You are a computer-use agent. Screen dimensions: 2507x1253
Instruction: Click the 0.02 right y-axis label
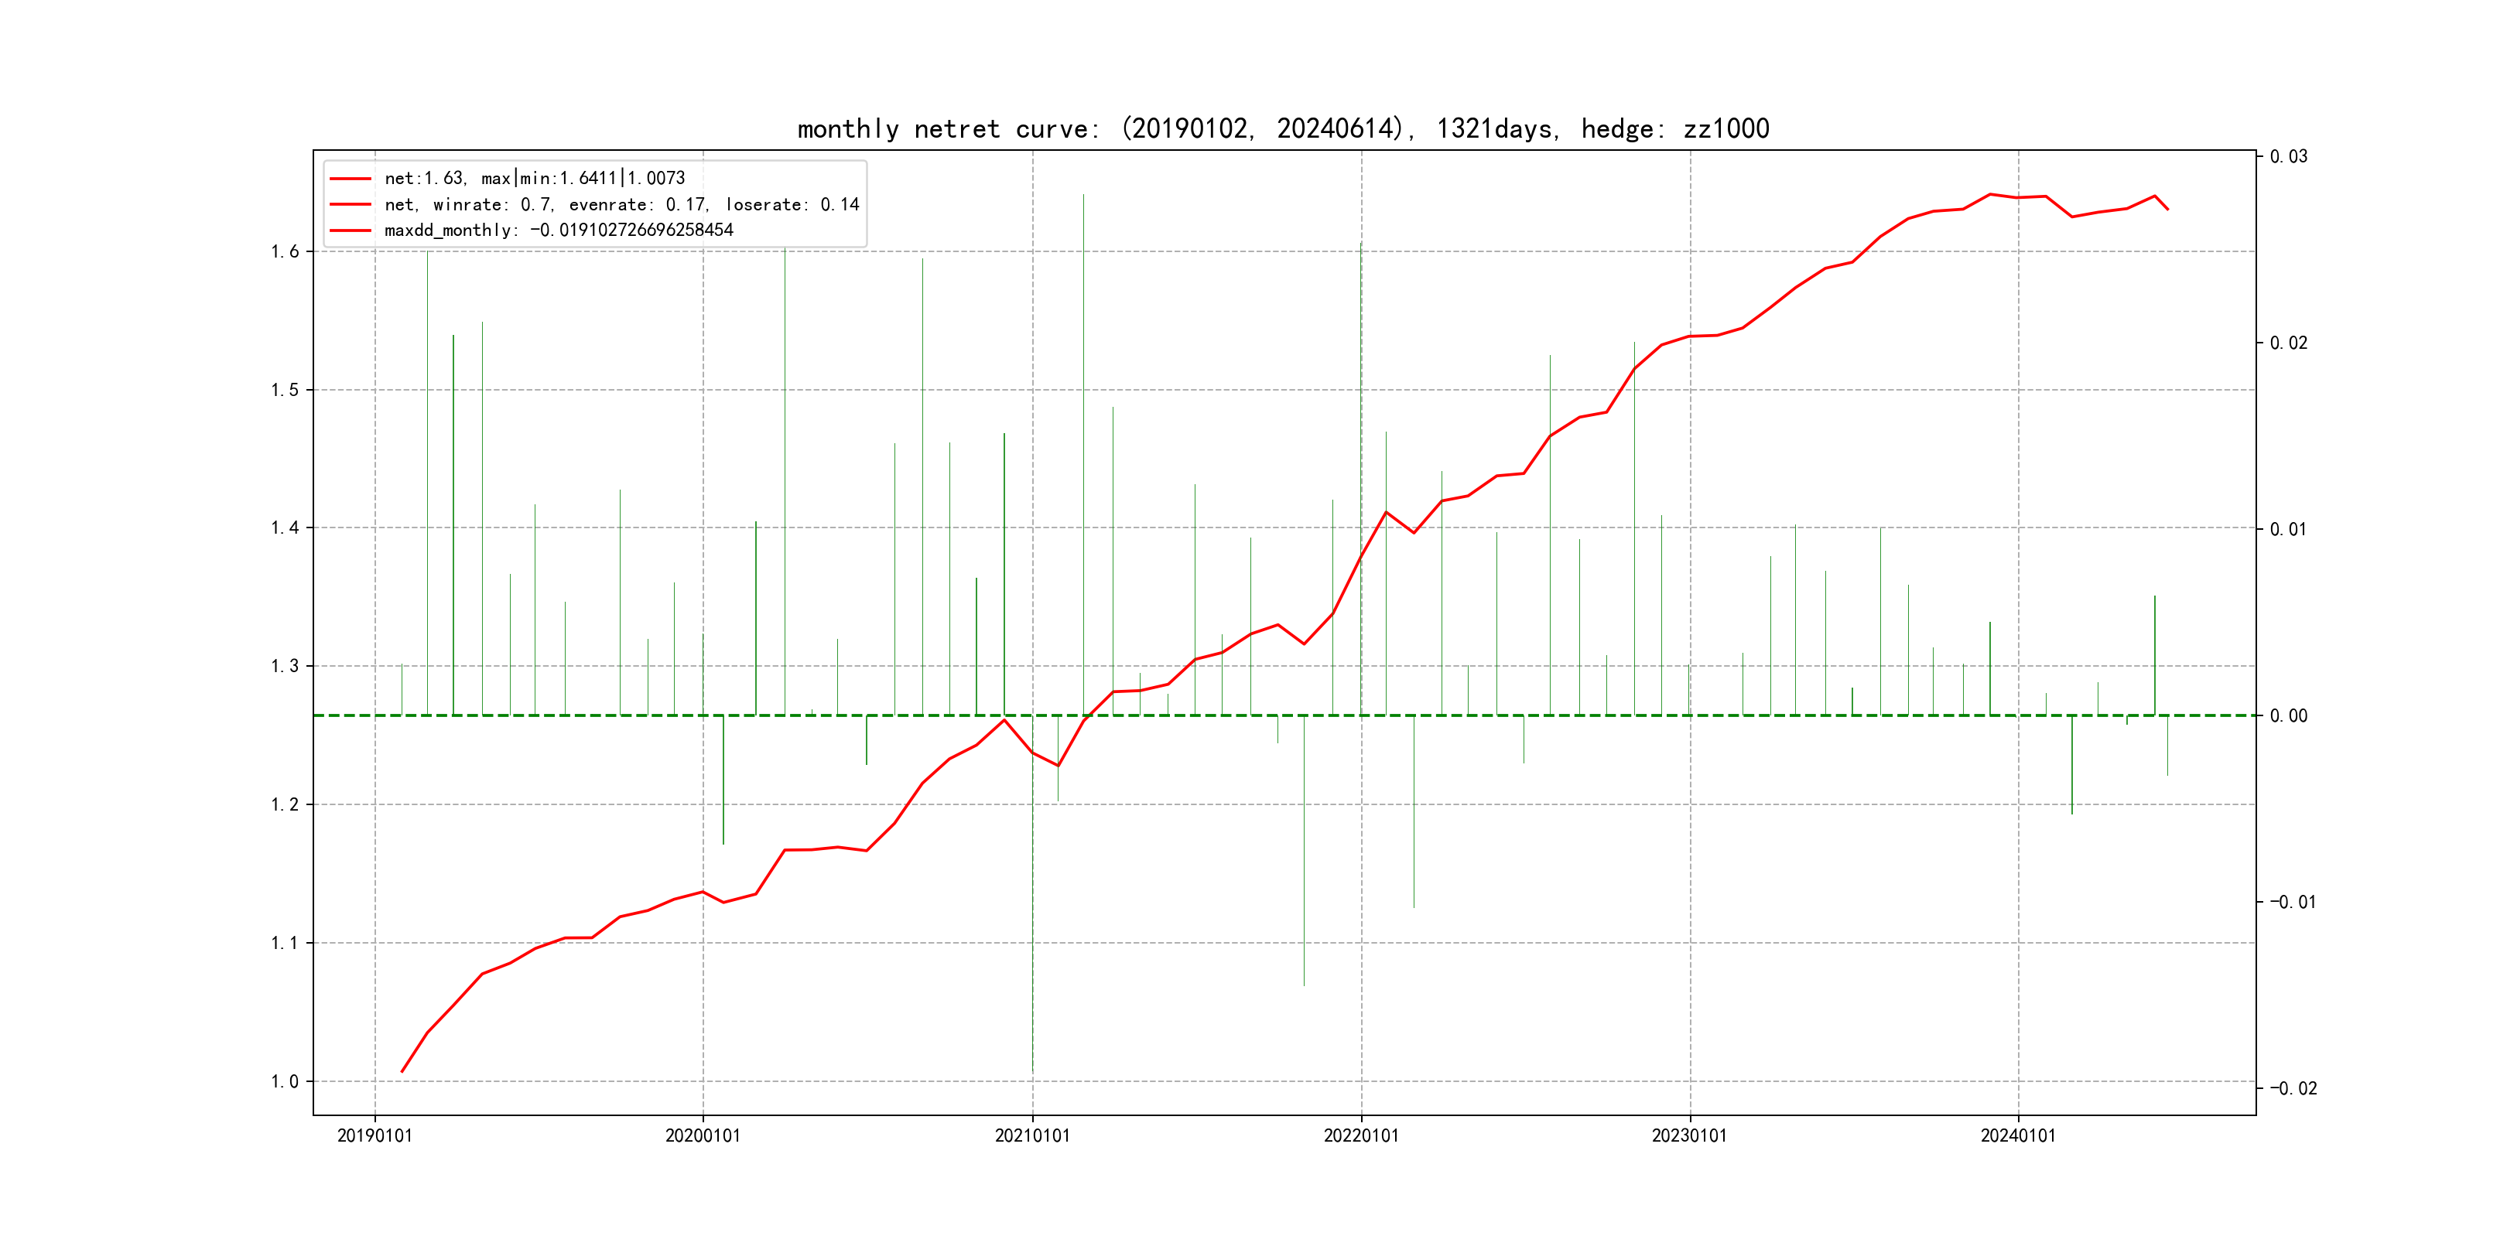[x=2288, y=343]
